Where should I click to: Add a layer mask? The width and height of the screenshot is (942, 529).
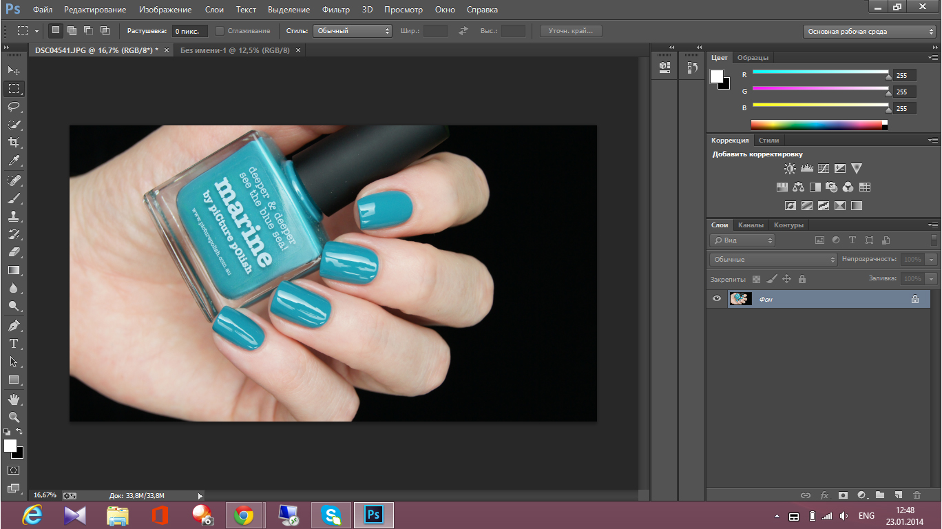pyautogui.click(x=842, y=495)
